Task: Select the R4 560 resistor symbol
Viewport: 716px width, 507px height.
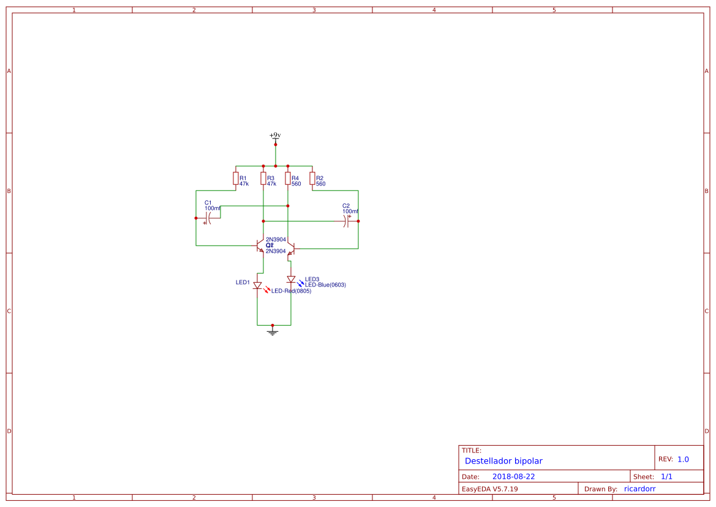Action: click(288, 178)
